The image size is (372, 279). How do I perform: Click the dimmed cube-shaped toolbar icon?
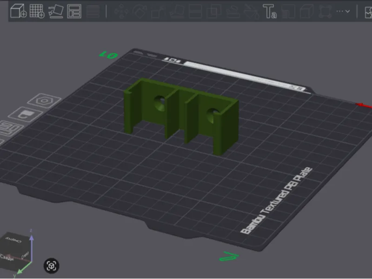click(306, 11)
